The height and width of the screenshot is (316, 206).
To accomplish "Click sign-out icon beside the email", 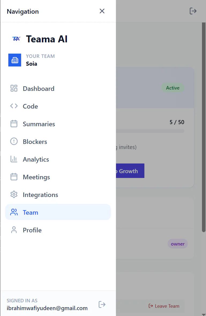I will coord(102,304).
